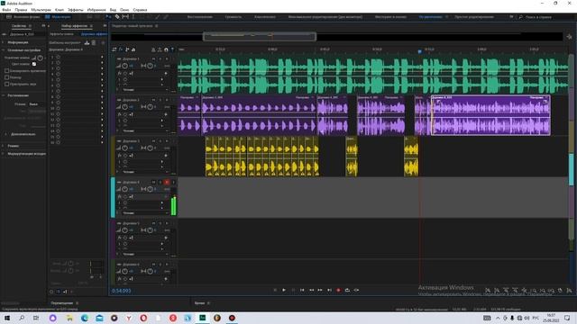Click the Stop transport button
577x324 pixels.
[275, 290]
